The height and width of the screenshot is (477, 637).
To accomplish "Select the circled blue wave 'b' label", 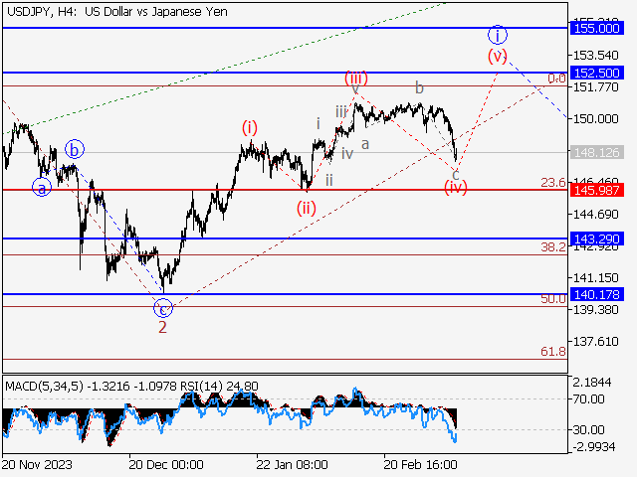I will [x=75, y=150].
